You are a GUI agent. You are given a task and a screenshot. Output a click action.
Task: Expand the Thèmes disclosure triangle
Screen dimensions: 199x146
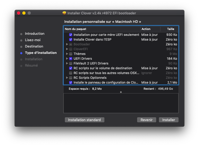[x=67, y=54]
